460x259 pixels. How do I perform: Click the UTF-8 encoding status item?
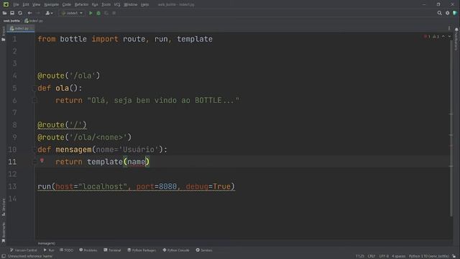pos(384,256)
